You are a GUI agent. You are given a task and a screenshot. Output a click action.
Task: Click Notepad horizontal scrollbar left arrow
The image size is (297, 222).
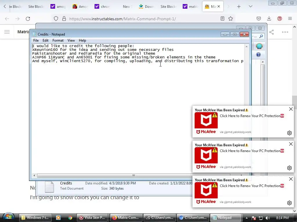[34, 175]
